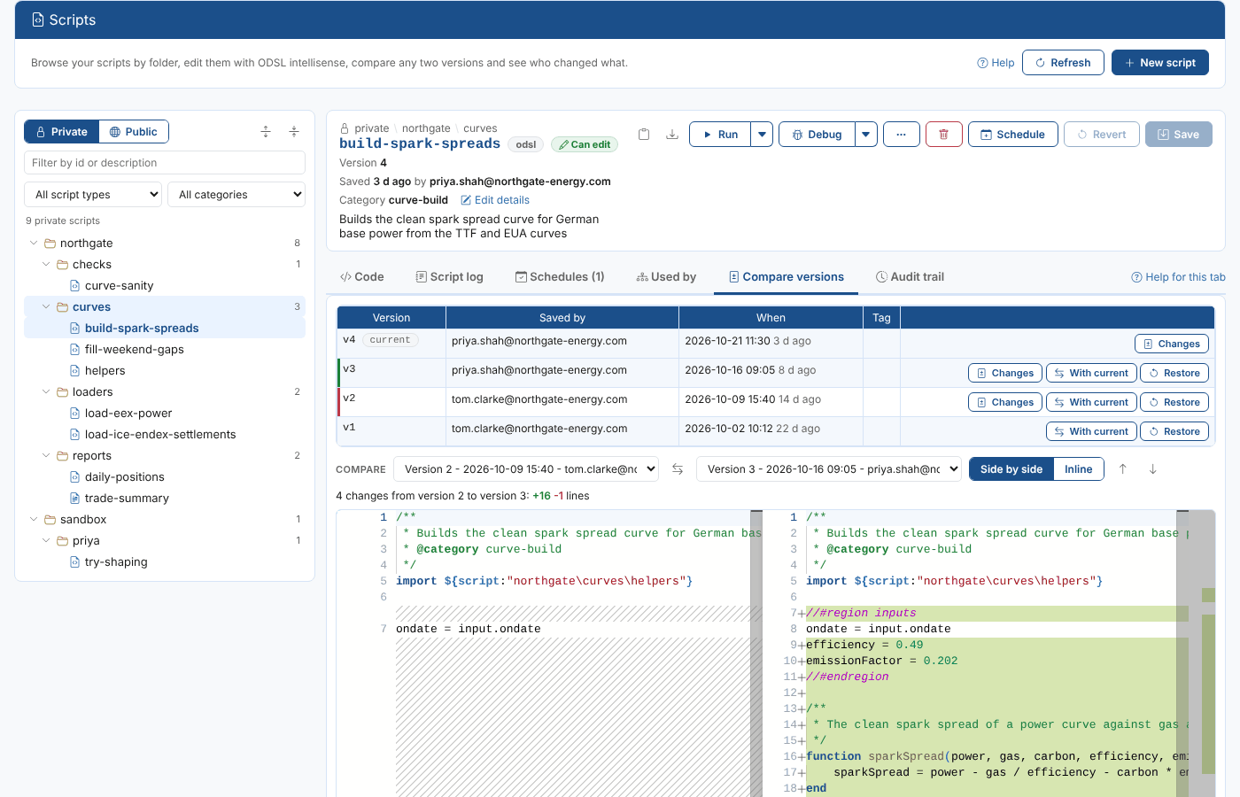Select Inline diff view

[1079, 469]
